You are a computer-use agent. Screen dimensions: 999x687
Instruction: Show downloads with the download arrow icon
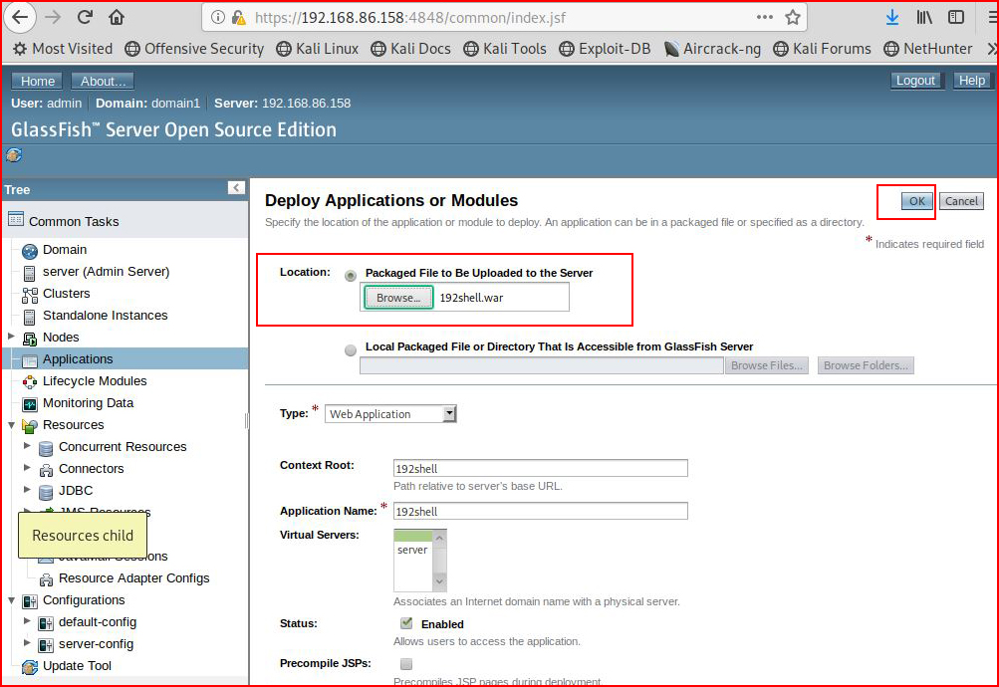[x=892, y=17]
